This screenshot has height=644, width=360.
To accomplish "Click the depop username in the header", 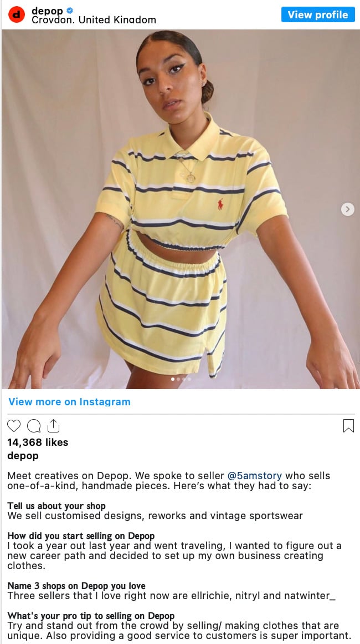I will (47, 11).
